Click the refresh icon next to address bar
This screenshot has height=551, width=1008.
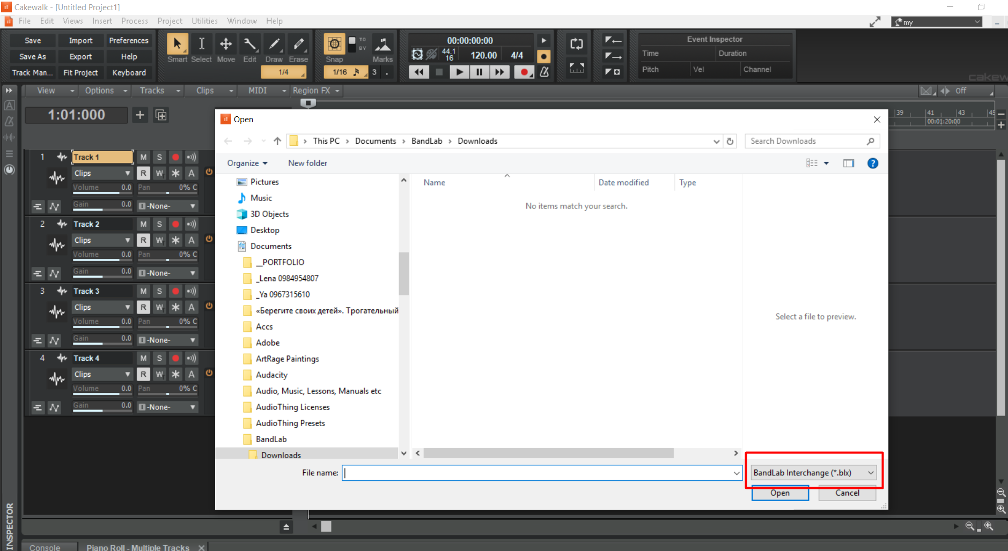[730, 141]
